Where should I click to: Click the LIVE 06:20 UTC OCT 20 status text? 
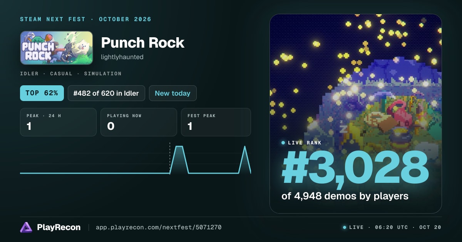pyautogui.click(x=392, y=227)
